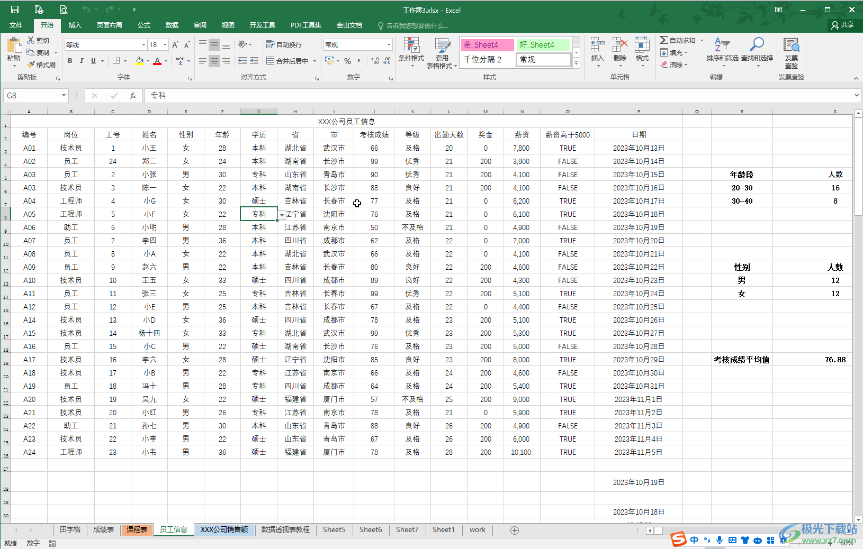
Task: Click AutoSum (自动求和) button
Action: point(678,40)
